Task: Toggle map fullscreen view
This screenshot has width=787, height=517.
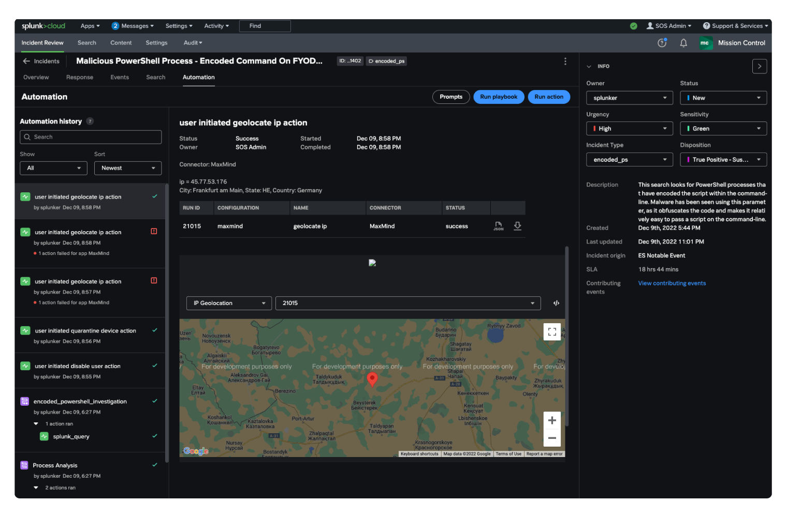Action: [x=552, y=332]
